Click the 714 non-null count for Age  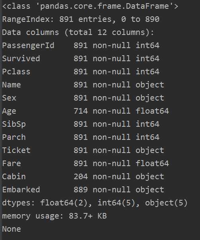point(102,111)
